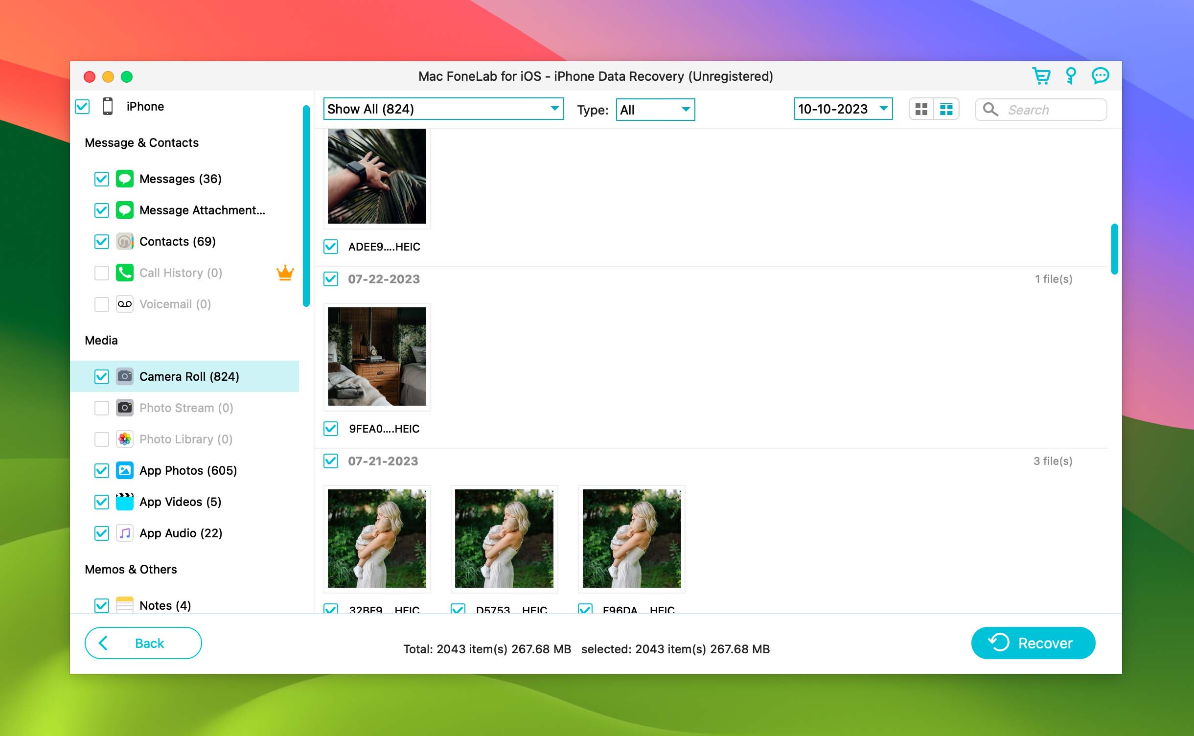Viewport: 1194px width, 736px height.
Task: Click the '3 file(s)' count label
Action: point(1053,461)
